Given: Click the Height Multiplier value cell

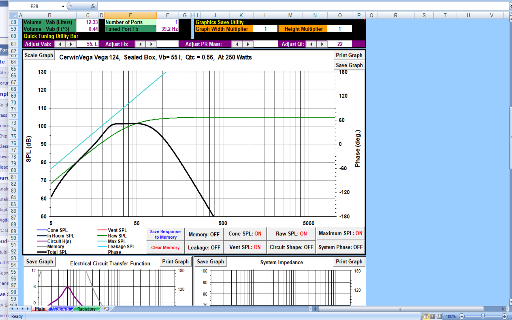Looking at the screenshot, I should point(340,29).
